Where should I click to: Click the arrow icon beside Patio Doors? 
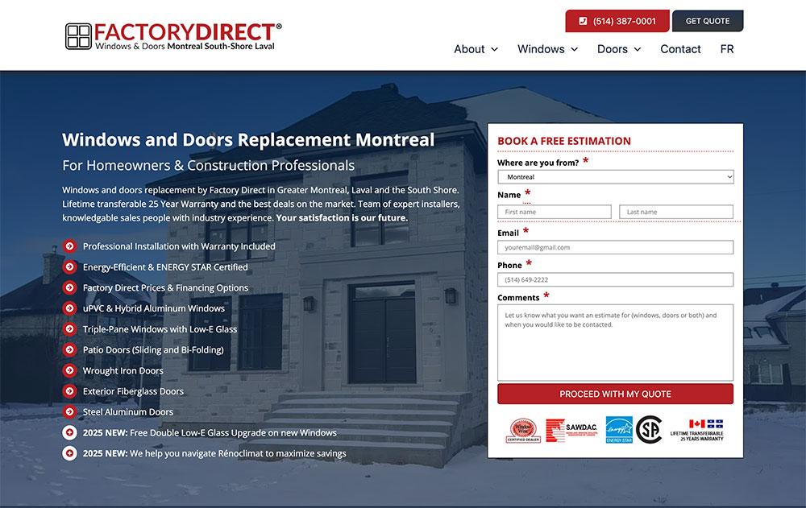point(69,349)
